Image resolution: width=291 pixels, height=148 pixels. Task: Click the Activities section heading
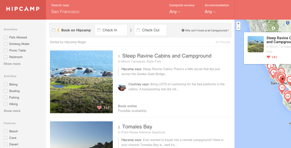(10, 76)
